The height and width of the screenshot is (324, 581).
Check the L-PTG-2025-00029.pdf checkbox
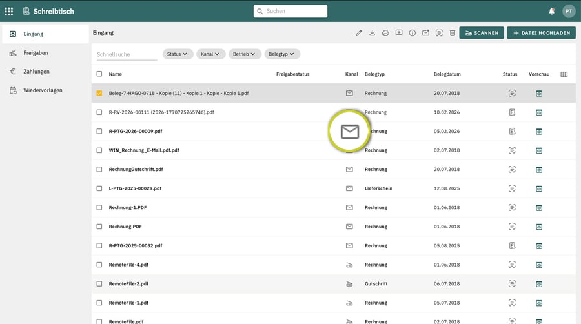click(x=99, y=188)
